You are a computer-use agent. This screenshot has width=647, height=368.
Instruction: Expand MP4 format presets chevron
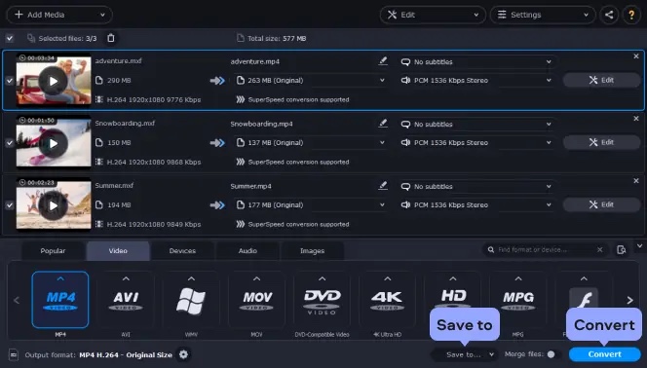60,278
